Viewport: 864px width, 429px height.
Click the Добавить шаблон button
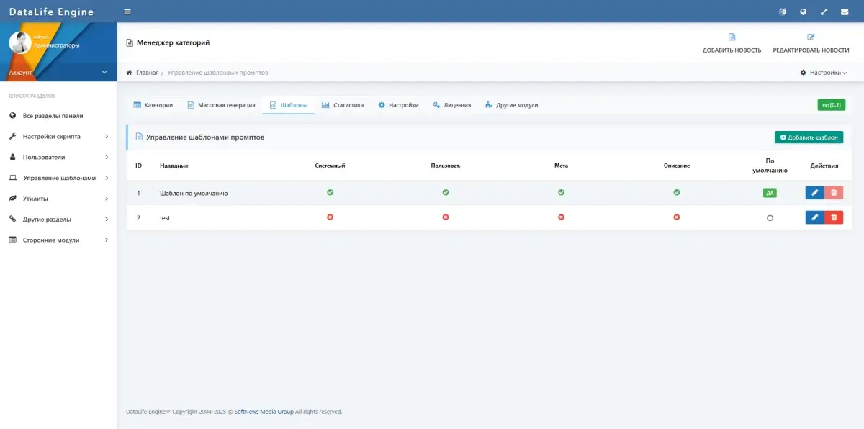pos(809,137)
